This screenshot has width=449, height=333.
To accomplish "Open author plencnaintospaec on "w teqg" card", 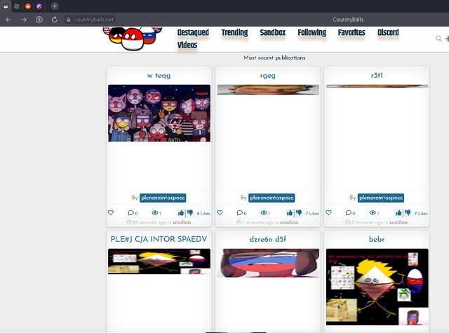I will tap(163, 198).
